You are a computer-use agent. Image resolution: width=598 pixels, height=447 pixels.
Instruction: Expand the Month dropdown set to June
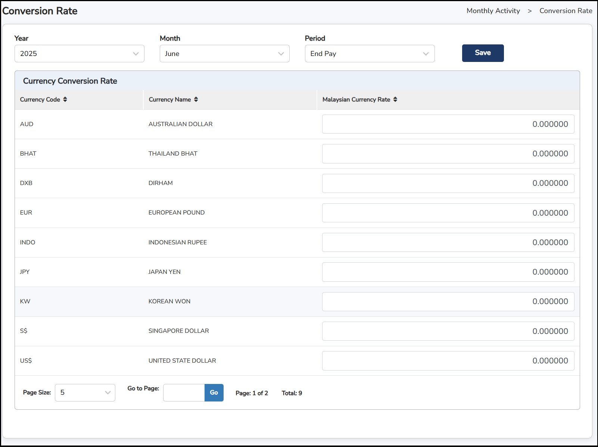tap(224, 54)
